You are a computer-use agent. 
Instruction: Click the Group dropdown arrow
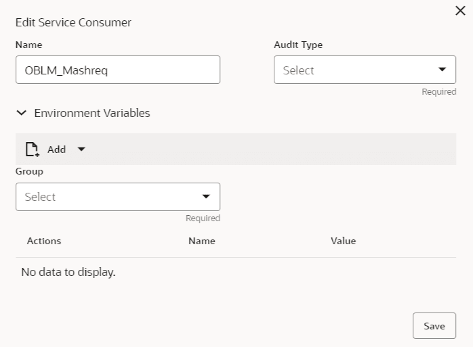coord(206,197)
